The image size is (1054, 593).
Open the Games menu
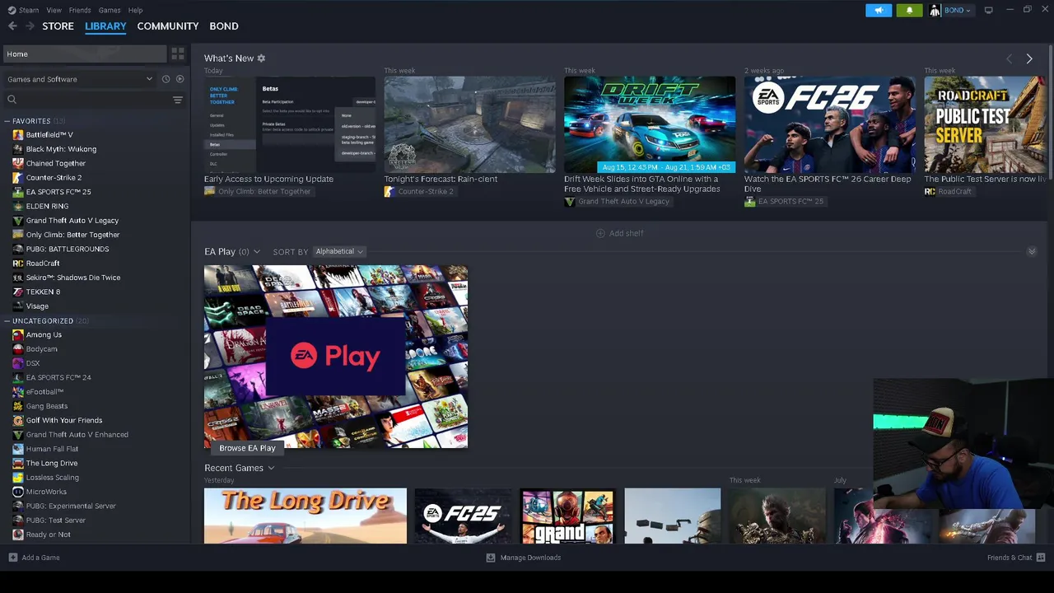click(110, 10)
